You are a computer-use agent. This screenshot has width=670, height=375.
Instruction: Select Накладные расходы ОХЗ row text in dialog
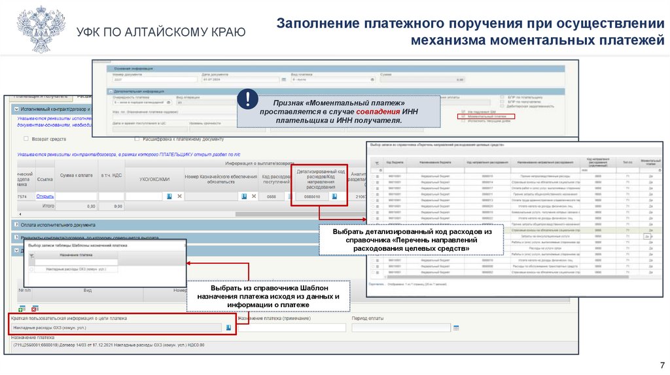pos(76,269)
